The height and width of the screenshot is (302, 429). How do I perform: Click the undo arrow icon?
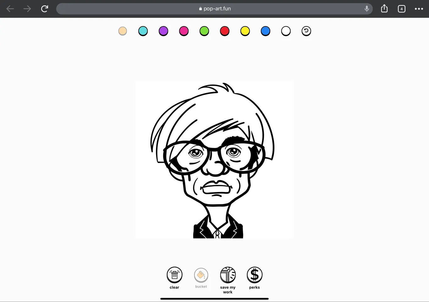coord(306,31)
